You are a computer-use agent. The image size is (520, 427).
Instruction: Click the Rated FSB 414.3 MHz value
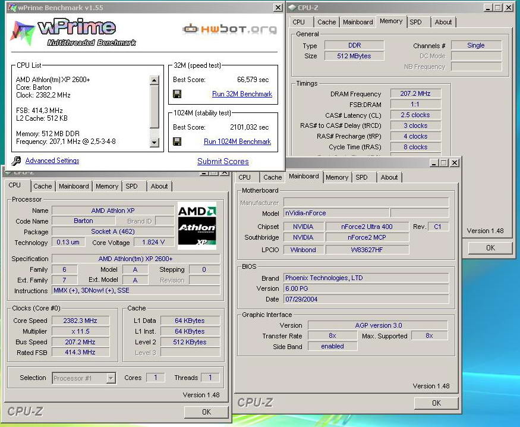80,352
